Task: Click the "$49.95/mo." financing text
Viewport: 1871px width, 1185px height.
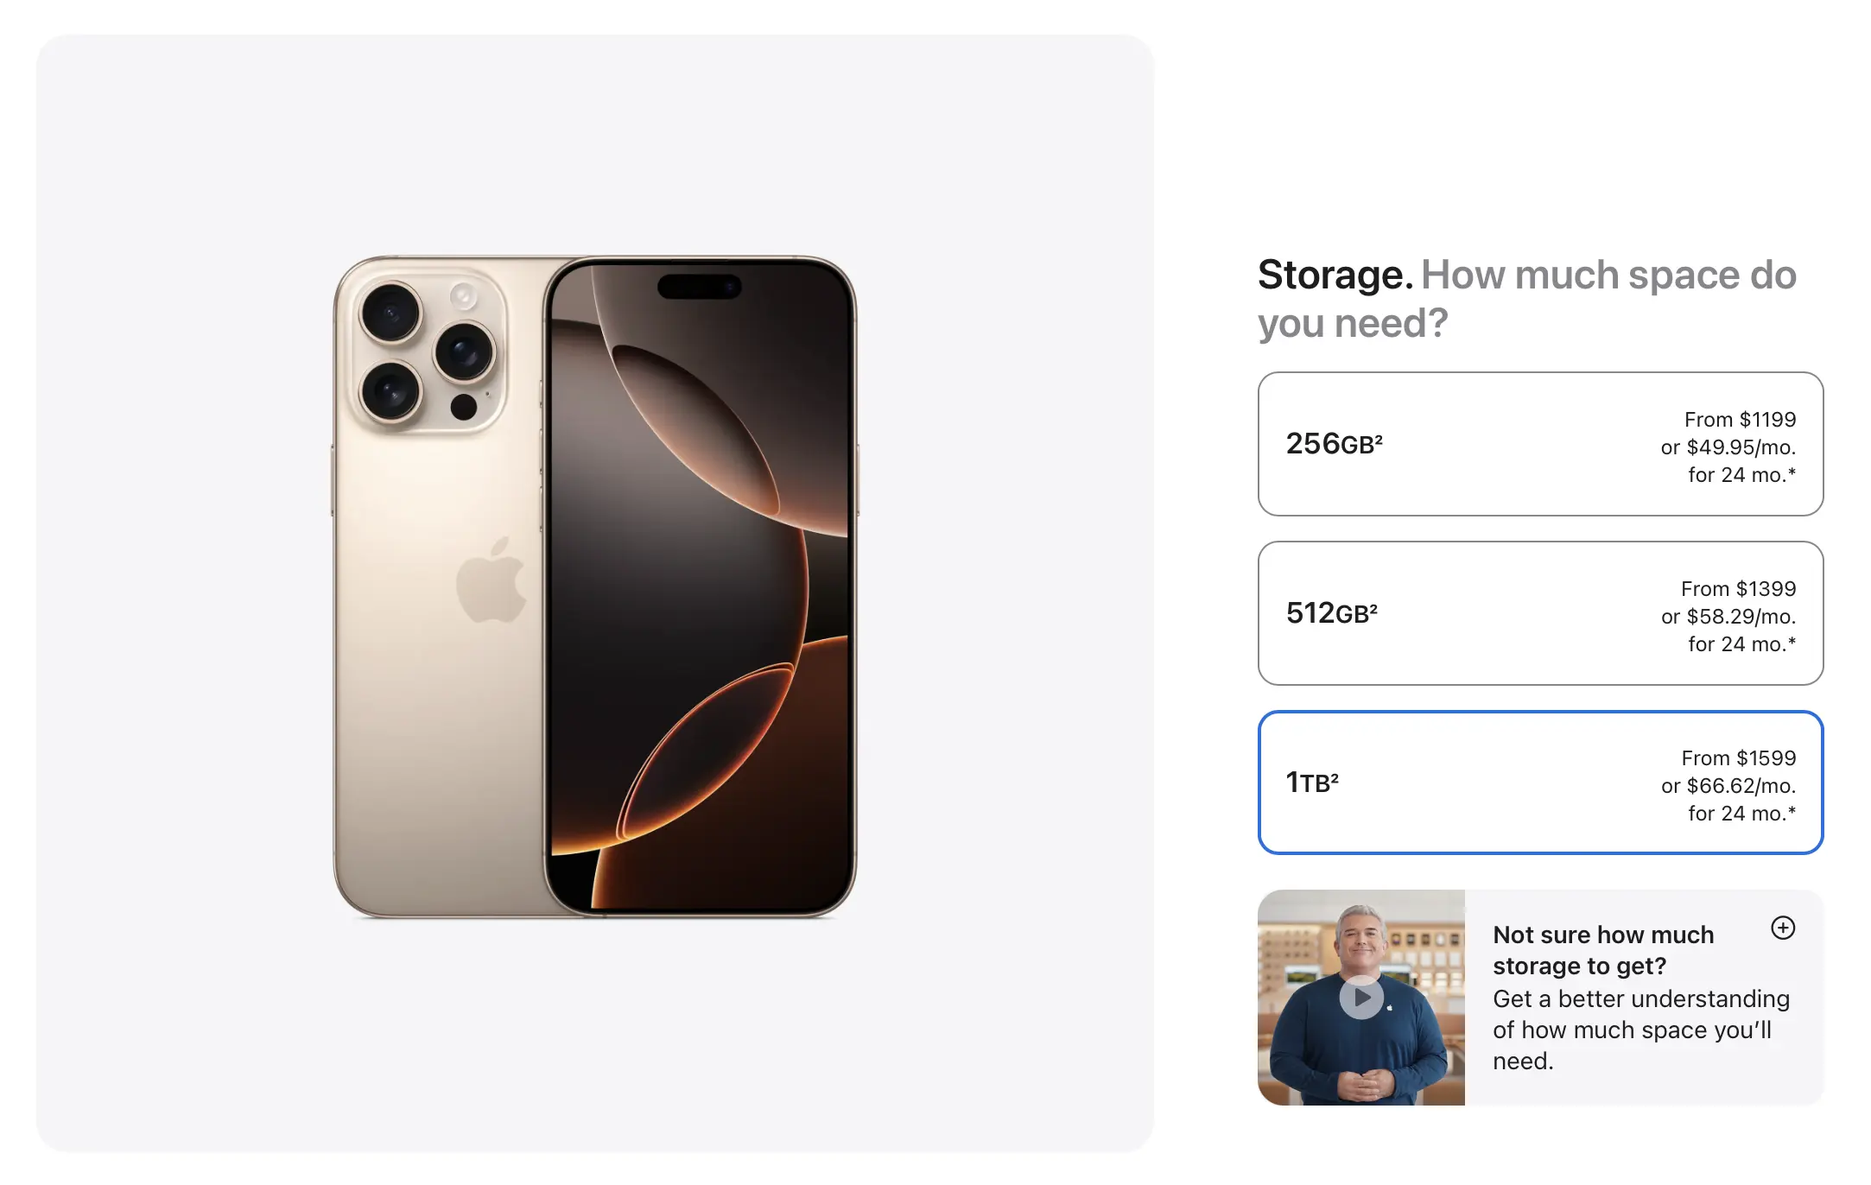Action: click(x=1741, y=447)
